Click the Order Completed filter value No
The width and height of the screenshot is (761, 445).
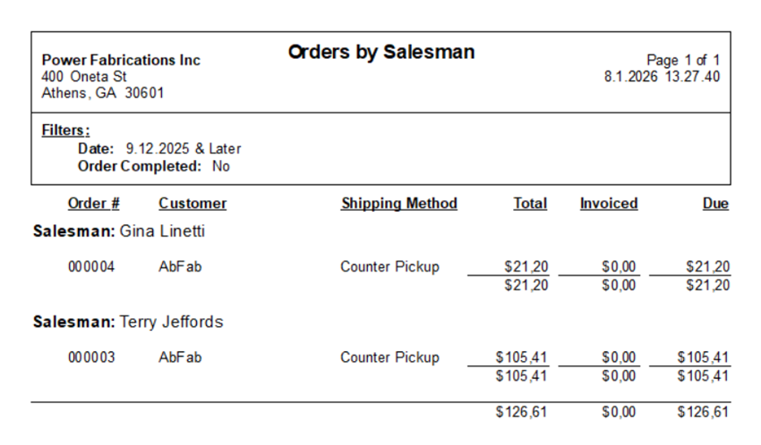click(x=221, y=166)
